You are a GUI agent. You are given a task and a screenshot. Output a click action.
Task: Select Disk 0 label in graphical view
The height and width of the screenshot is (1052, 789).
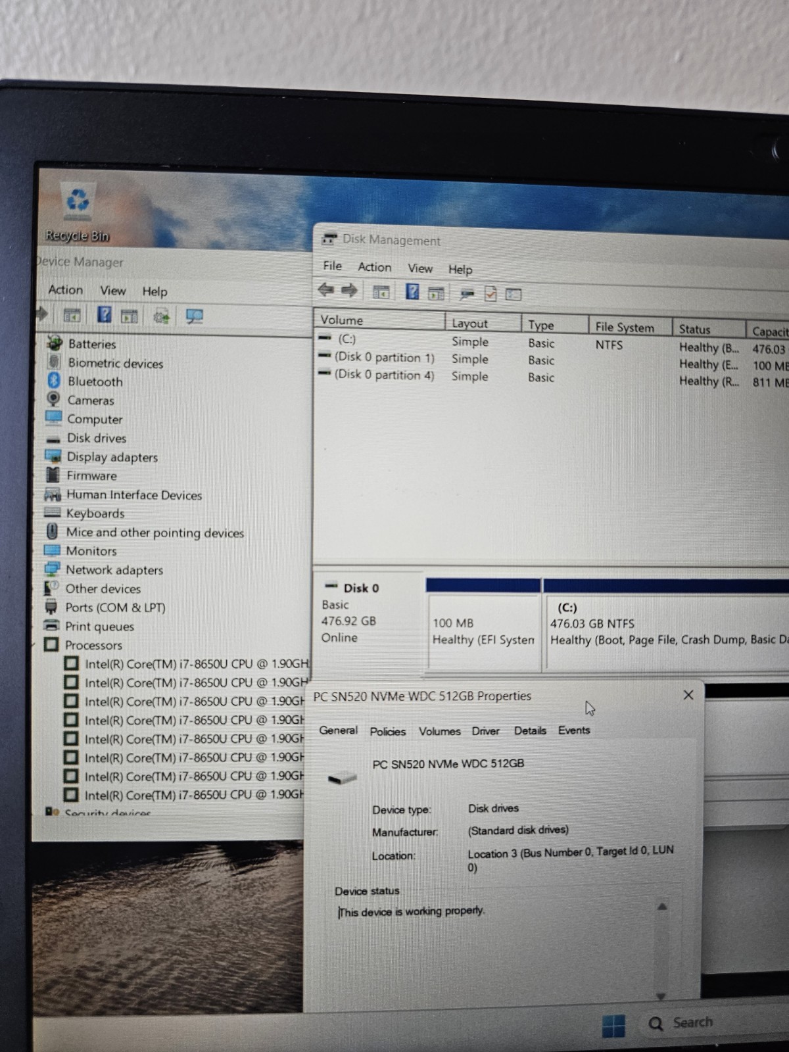point(361,588)
